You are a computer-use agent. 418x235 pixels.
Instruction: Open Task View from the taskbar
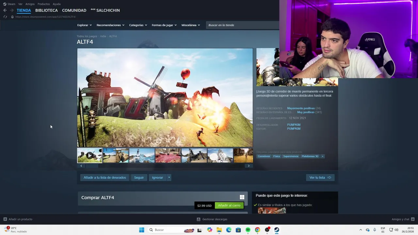(200, 230)
